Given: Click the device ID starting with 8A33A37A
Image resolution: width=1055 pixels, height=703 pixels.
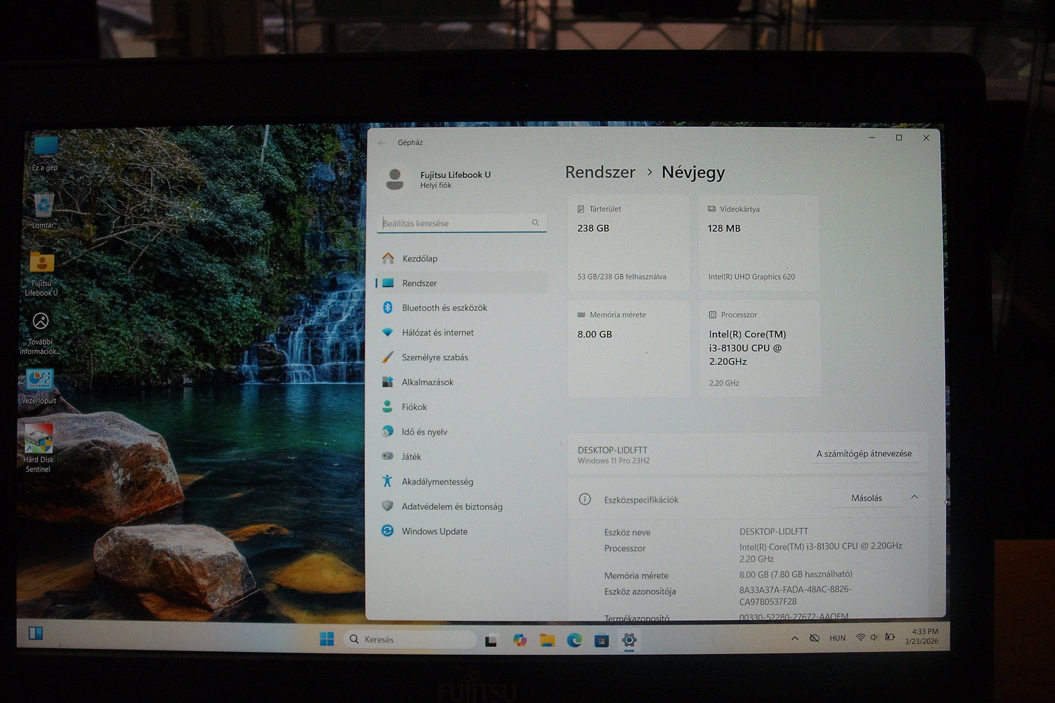Looking at the screenshot, I should (795, 595).
